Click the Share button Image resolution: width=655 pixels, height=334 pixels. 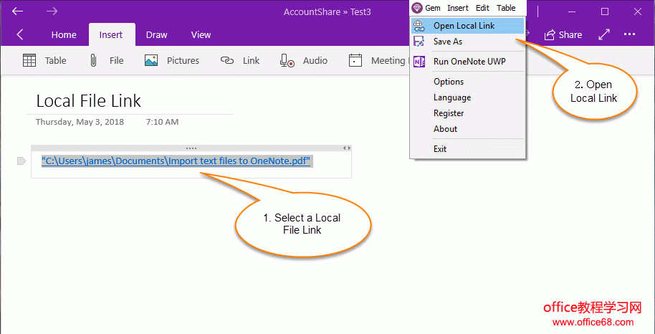click(x=563, y=34)
